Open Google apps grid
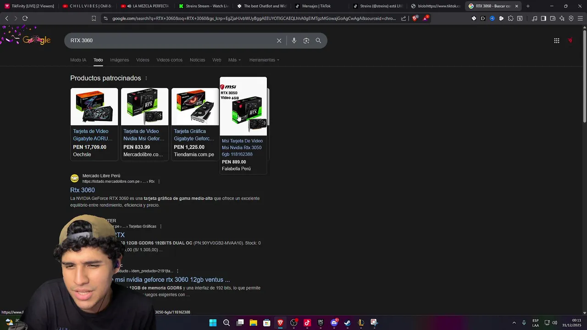587x330 pixels. 556,40
